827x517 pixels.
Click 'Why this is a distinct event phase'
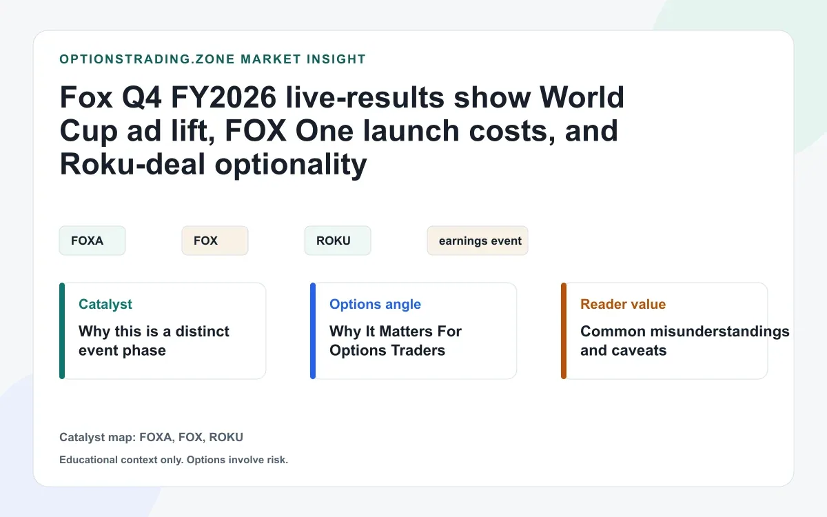(x=154, y=341)
